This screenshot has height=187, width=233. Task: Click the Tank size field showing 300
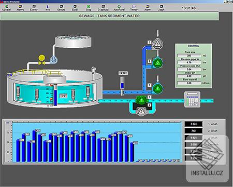[x=189, y=56]
